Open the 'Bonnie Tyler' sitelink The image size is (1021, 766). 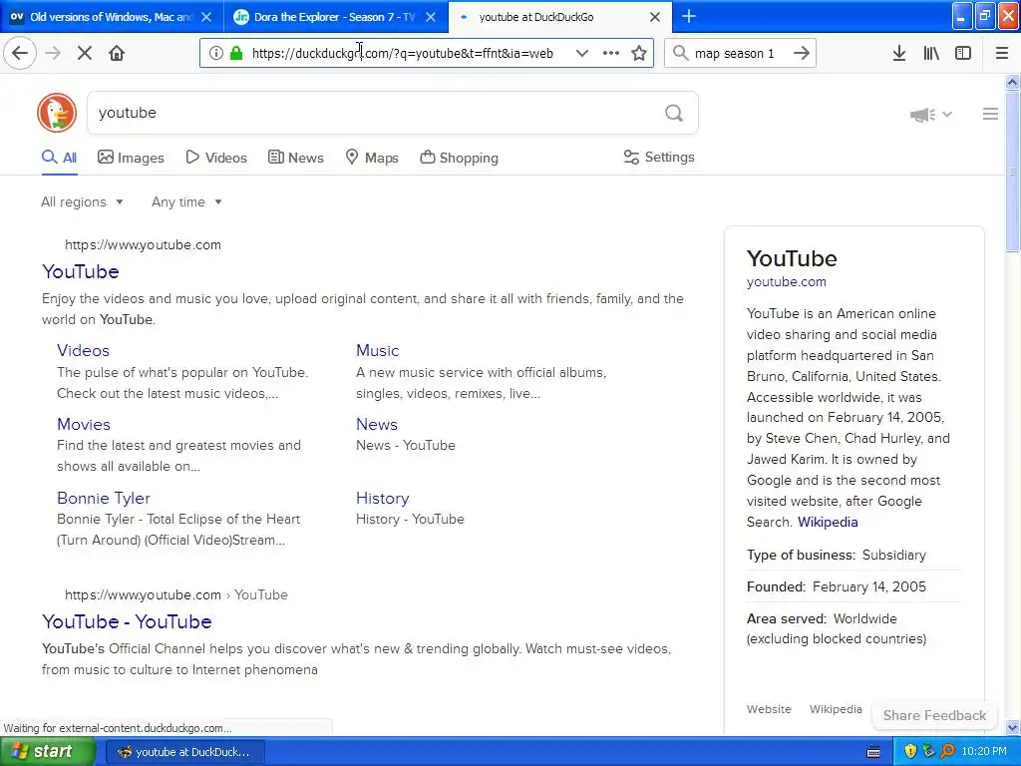[x=104, y=499]
